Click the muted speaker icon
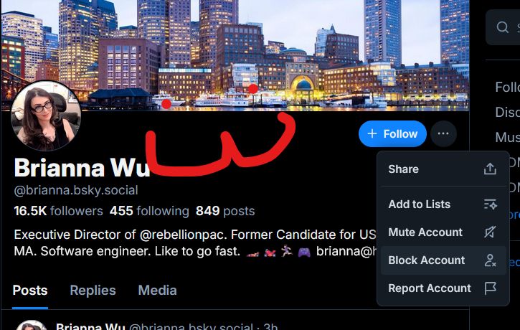Image resolution: width=520 pixels, height=330 pixels. coord(490,232)
